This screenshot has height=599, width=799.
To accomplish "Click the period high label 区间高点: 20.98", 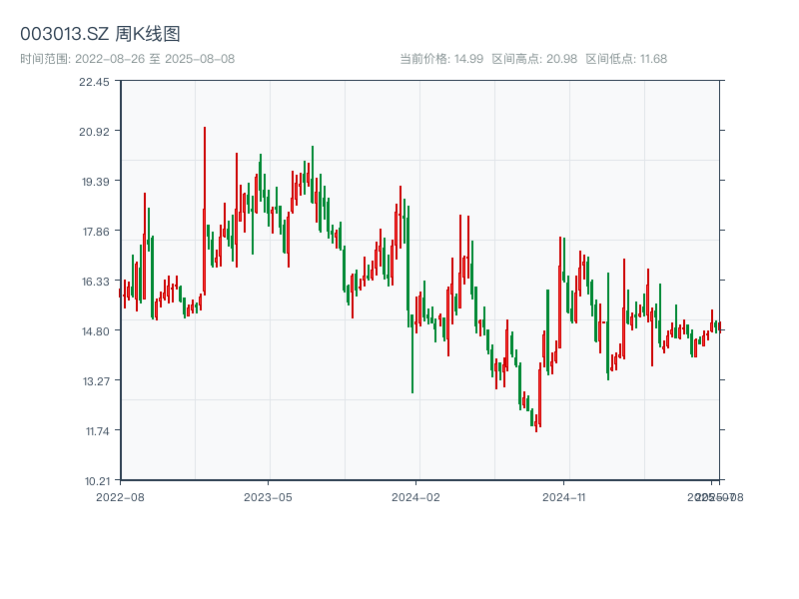I will [534, 59].
